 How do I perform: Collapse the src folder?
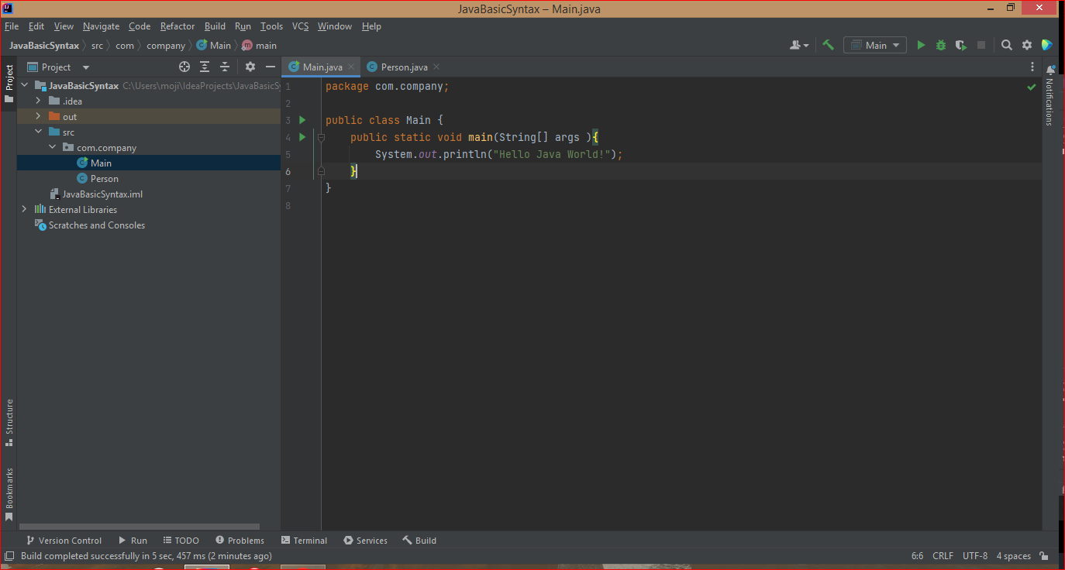tap(38, 132)
